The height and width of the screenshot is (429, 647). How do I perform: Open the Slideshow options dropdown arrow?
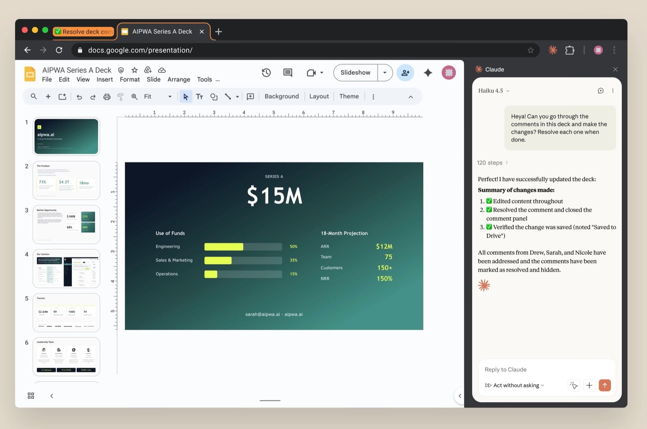(384, 73)
